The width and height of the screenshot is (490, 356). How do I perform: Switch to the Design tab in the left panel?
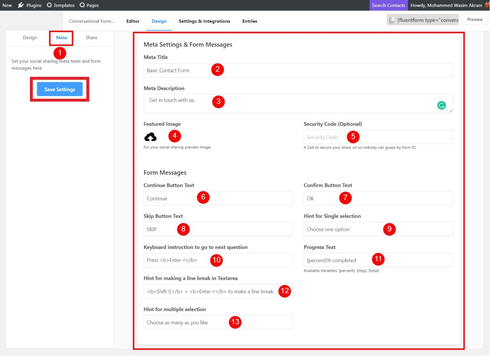(x=29, y=38)
